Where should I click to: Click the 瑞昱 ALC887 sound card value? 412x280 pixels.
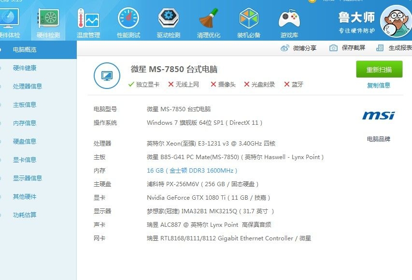click(x=209, y=225)
